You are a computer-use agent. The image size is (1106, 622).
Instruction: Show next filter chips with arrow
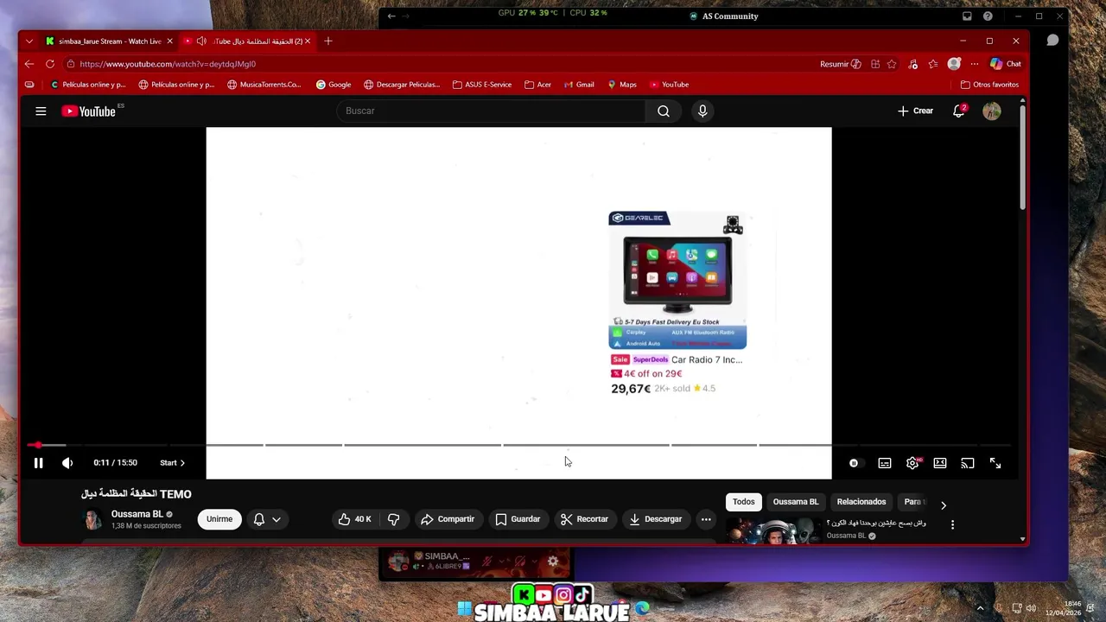944,505
